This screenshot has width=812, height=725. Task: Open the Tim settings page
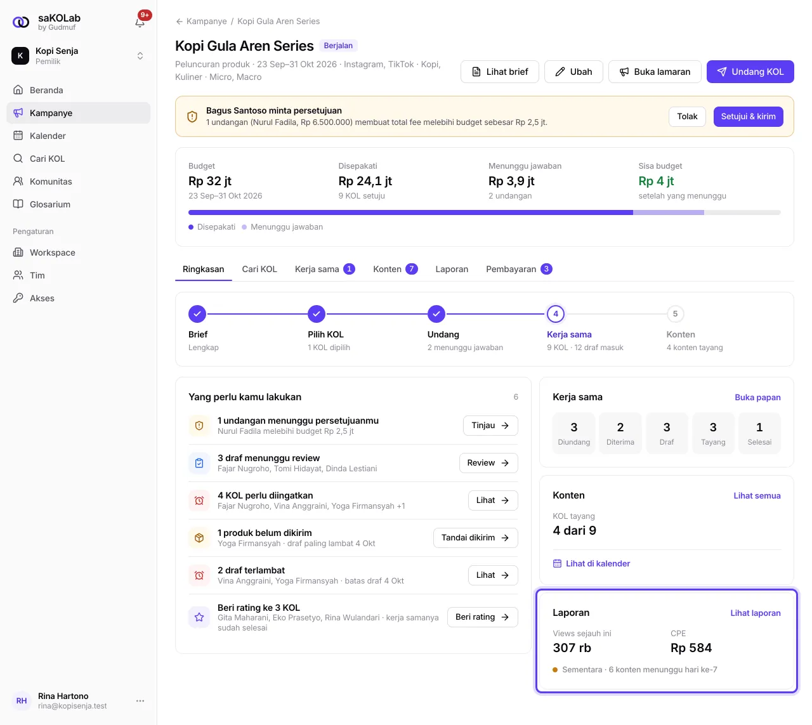[79, 275]
